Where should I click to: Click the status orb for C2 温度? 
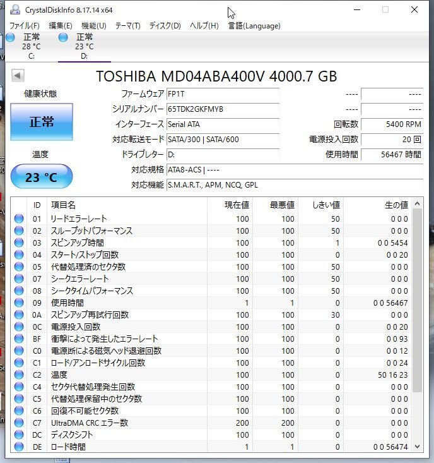pyautogui.click(x=19, y=375)
